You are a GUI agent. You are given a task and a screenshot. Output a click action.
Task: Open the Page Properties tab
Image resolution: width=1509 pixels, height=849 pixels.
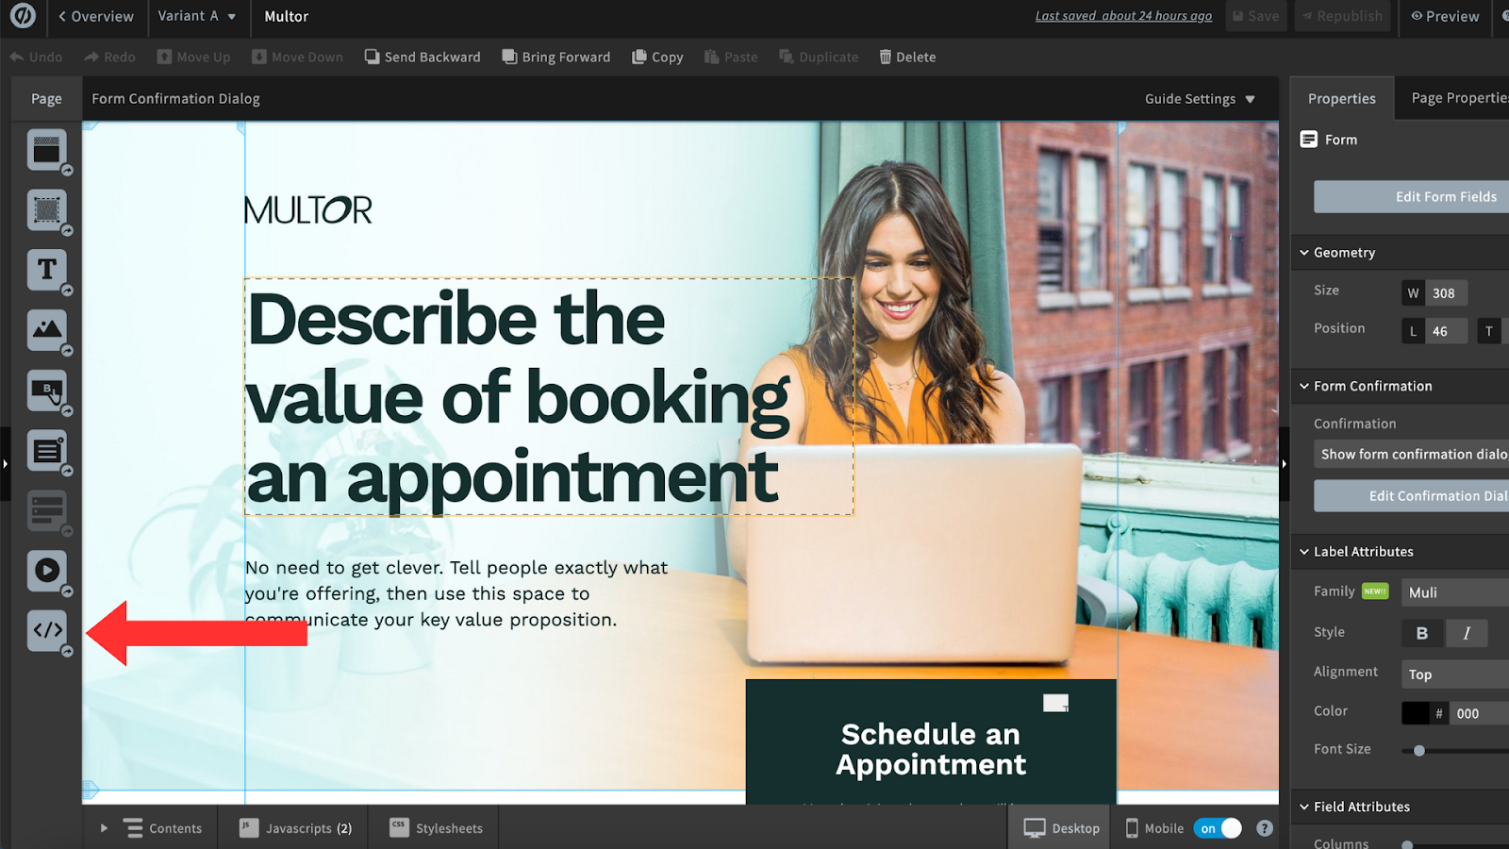point(1458,98)
